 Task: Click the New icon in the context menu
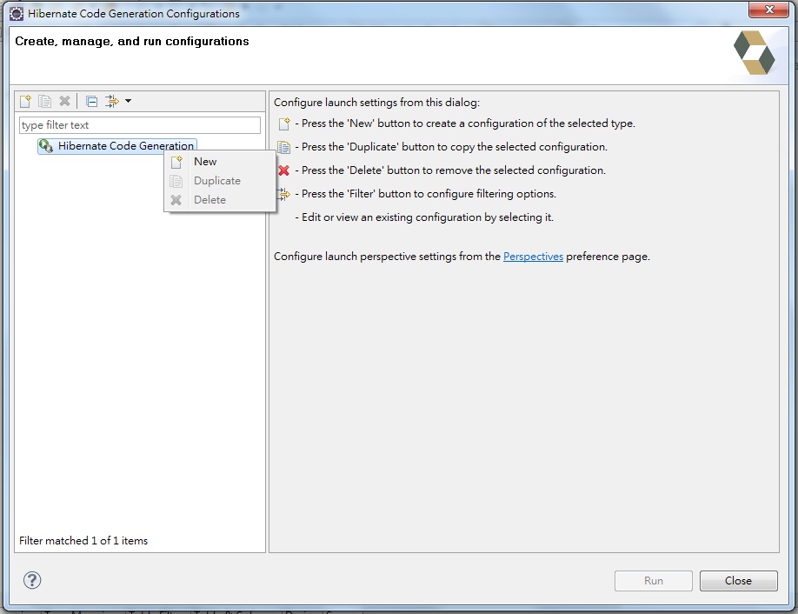coord(176,162)
